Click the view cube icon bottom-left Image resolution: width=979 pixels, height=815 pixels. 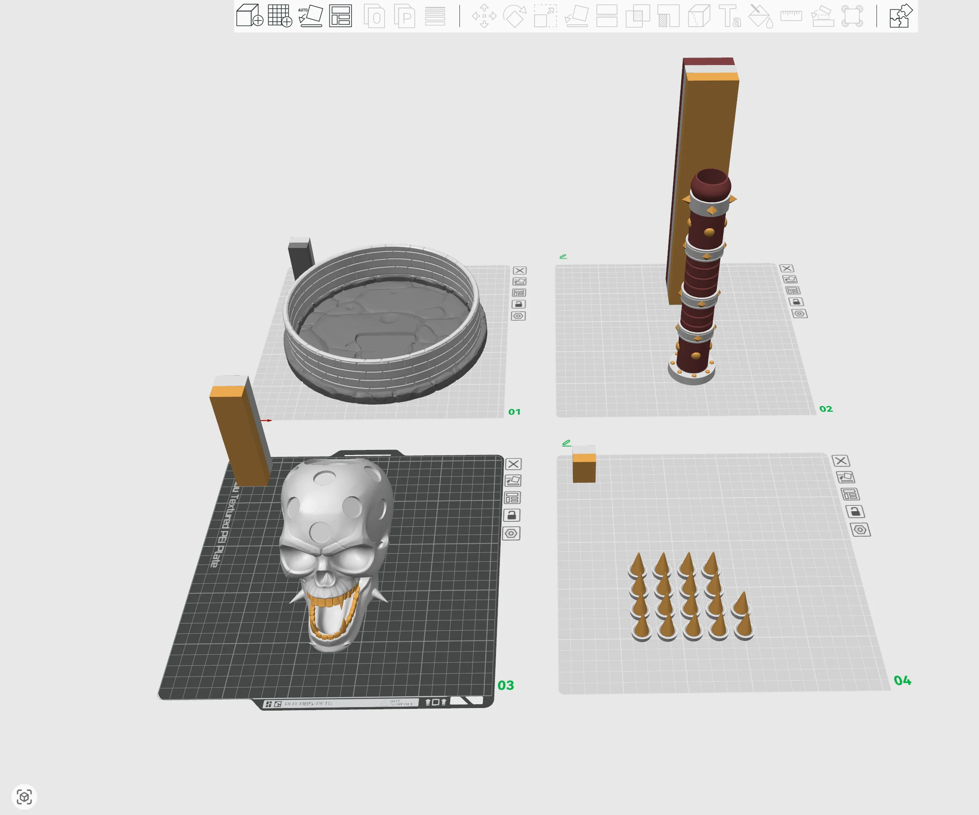pos(24,797)
